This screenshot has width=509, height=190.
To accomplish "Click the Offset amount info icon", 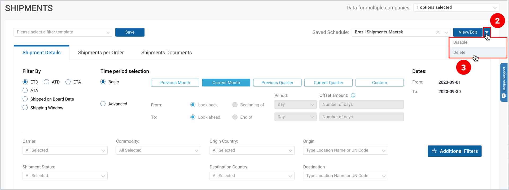I will [x=353, y=95].
